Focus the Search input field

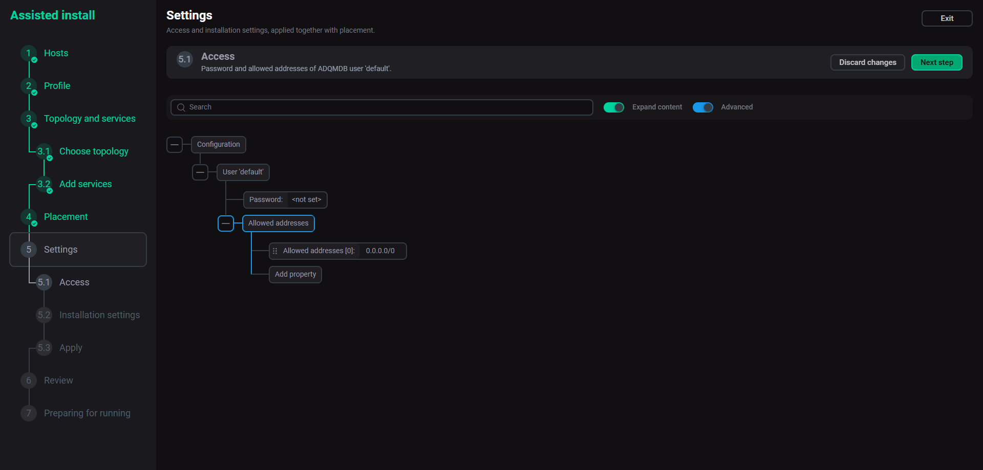pyautogui.click(x=382, y=107)
